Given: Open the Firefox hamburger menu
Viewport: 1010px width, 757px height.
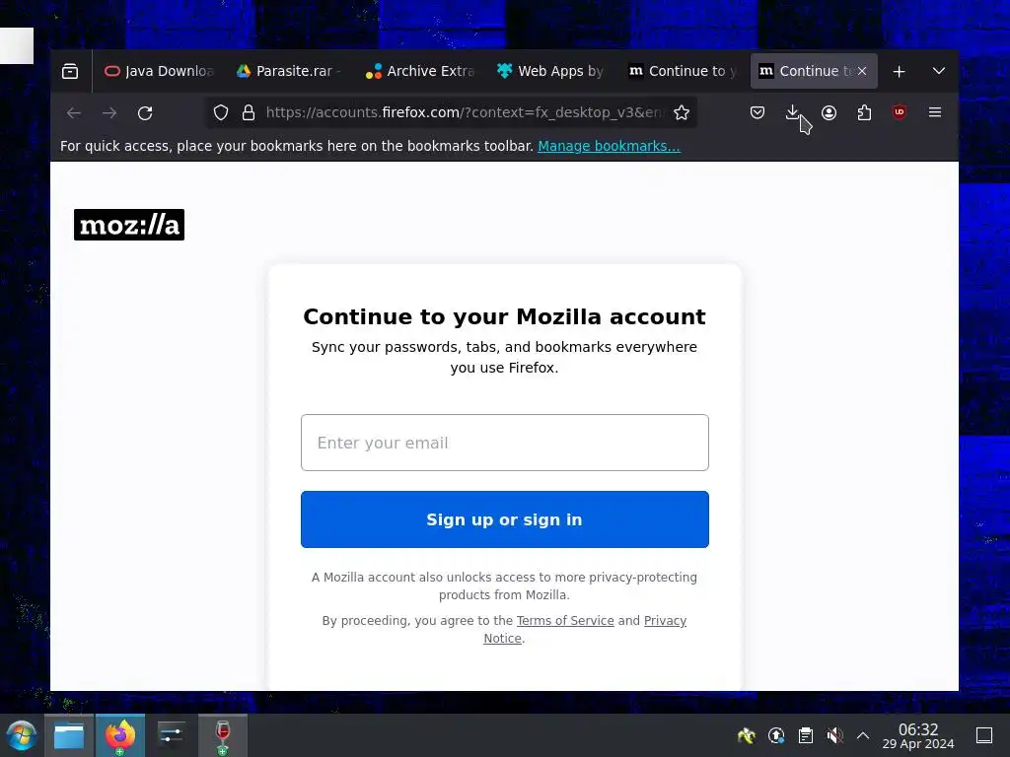Looking at the screenshot, I should (x=935, y=112).
